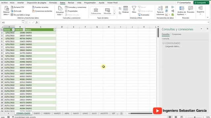Close the Consultas y conexiones pane
The height and width of the screenshot is (118, 211).
click(x=207, y=29)
